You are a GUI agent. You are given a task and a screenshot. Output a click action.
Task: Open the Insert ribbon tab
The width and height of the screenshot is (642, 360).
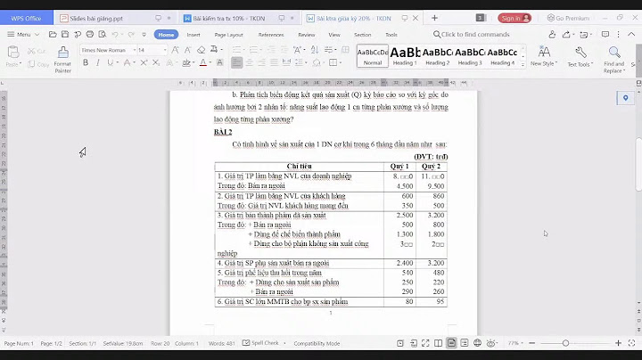[x=193, y=35]
